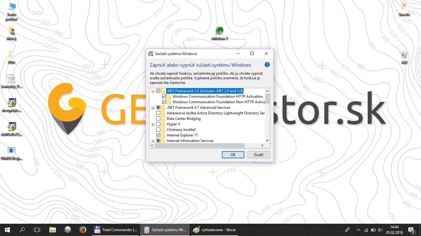
Task: Click the grey globe taskbar icon
Action: (68, 230)
